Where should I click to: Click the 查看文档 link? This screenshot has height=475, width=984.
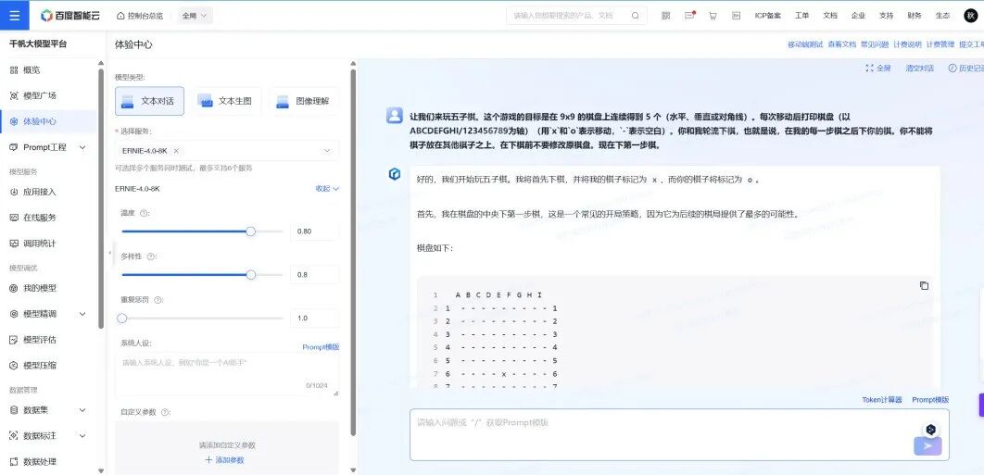click(841, 44)
